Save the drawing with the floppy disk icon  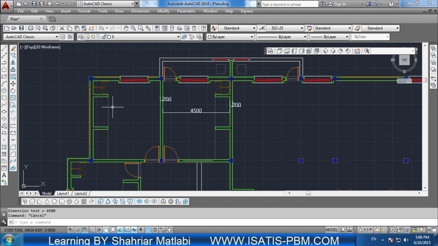click(x=22, y=28)
